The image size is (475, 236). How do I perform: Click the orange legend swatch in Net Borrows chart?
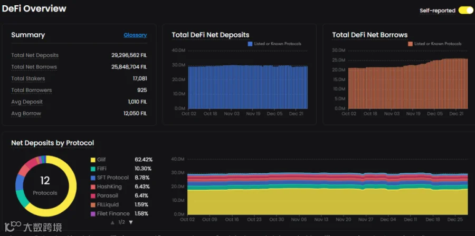[410, 44]
